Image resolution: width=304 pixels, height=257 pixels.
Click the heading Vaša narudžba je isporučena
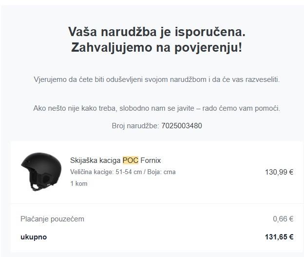(x=156, y=33)
